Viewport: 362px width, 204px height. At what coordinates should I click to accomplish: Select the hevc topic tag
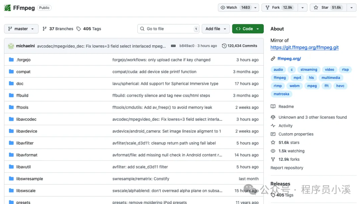click(x=340, y=86)
